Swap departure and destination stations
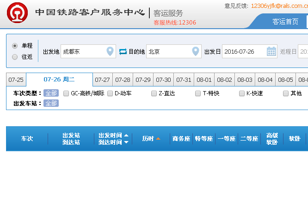This screenshot has height=197, width=308. (x=123, y=52)
